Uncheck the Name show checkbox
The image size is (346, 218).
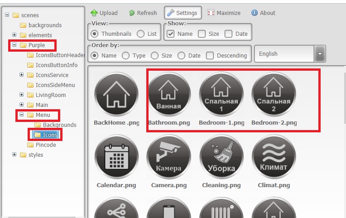(x=170, y=34)
